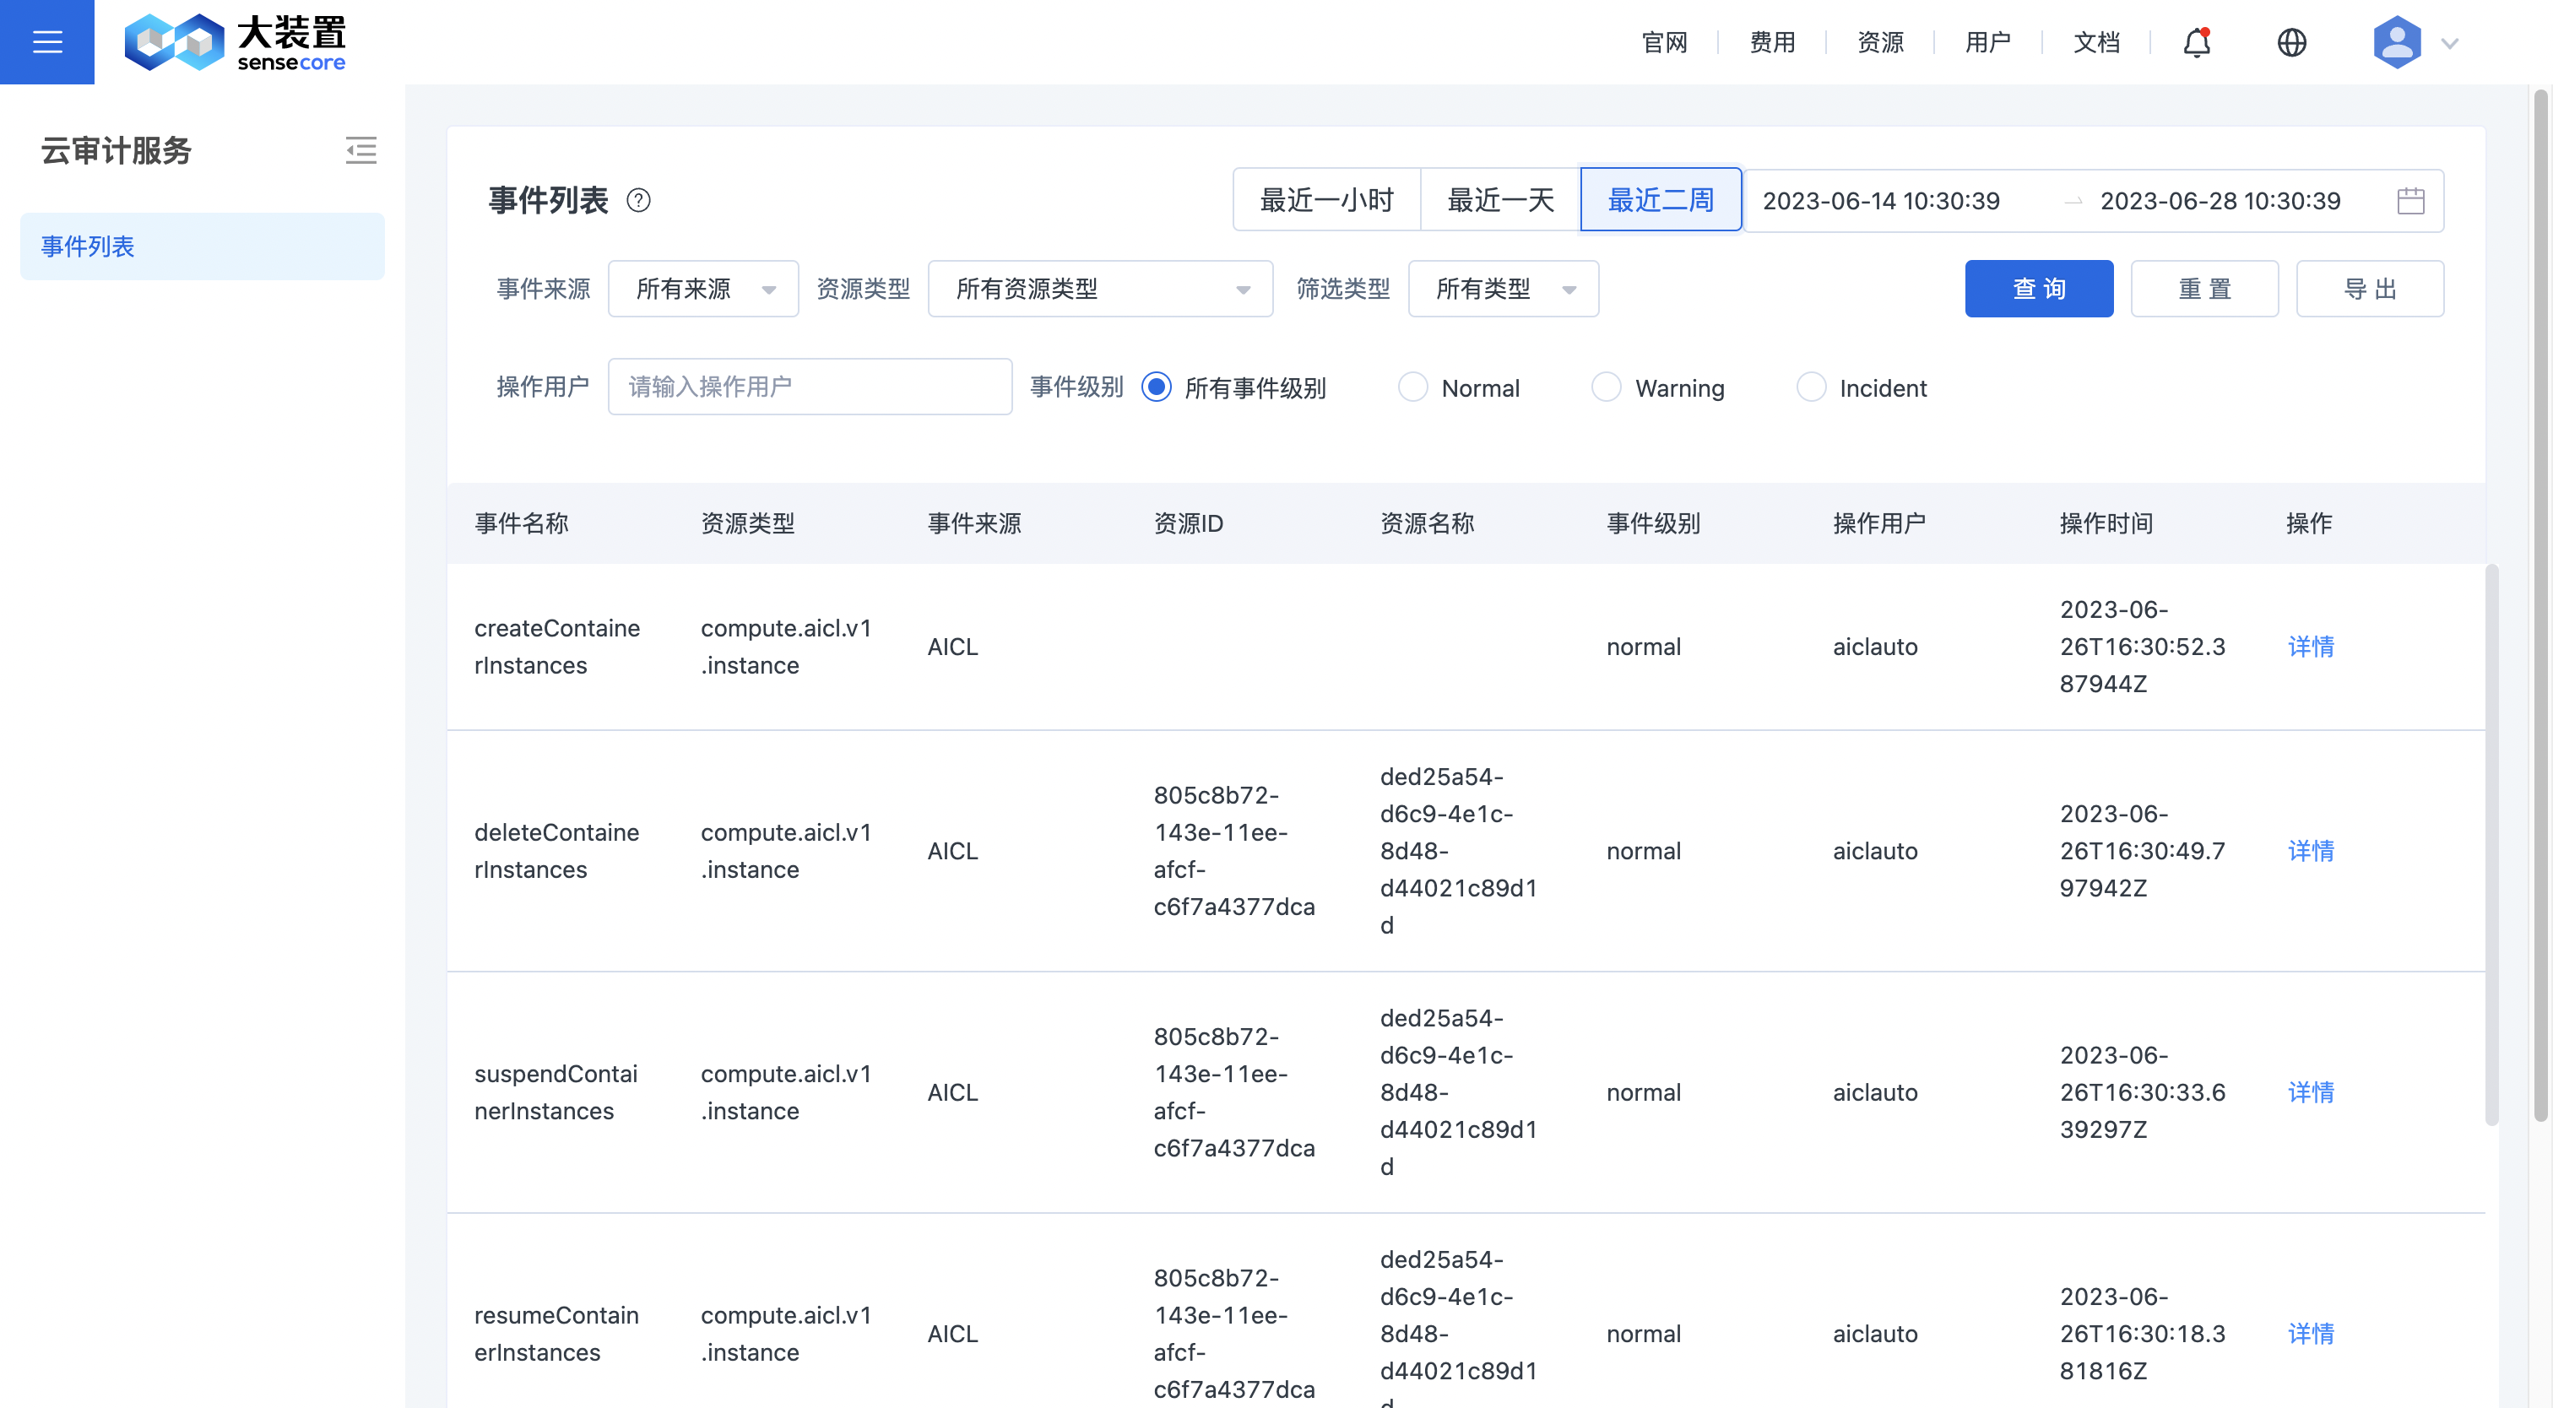This screenshot has width=2553, height=1408.
Task: Open the hamburger navigation menu
Action: tap(46, 41)
